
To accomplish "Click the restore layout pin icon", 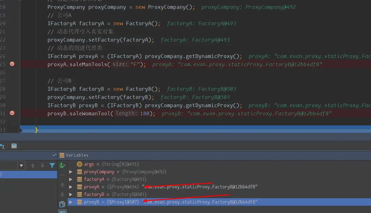I will click(54, 155).
